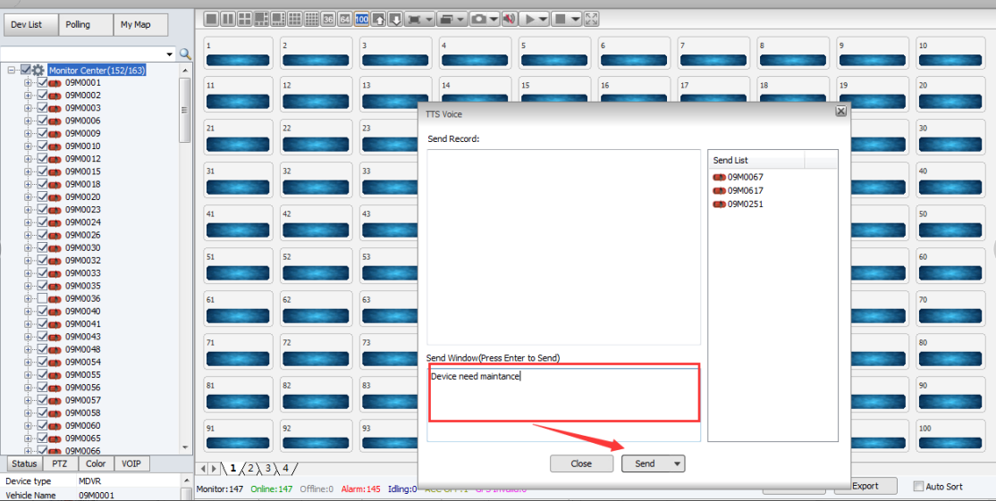Viewport: 996px width, 501px height.
Task: Open the stop button dropdown arrow
Action: pos(576,19)
